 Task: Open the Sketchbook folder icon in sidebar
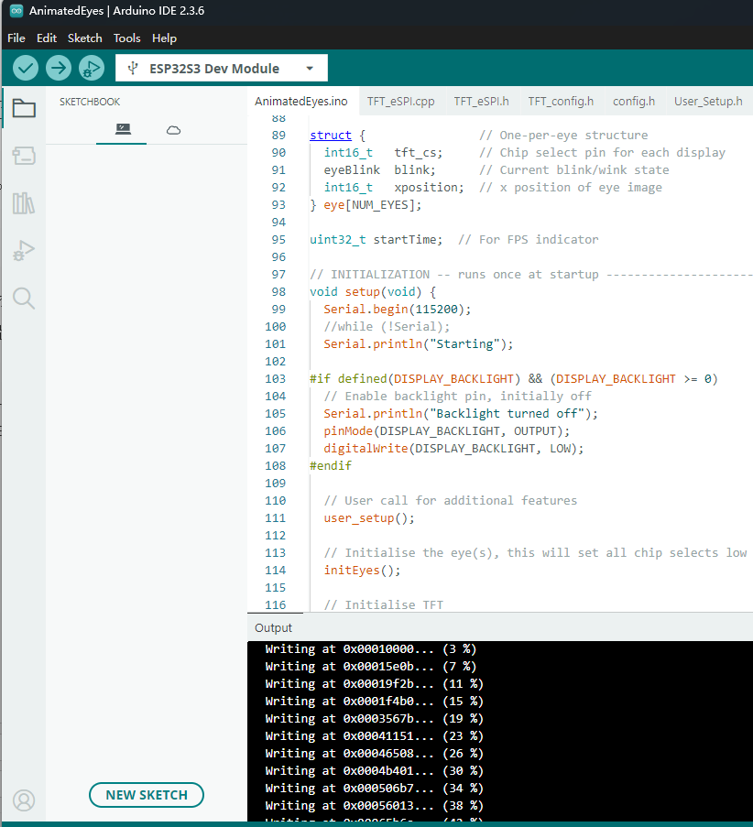(x=24, y=108)
